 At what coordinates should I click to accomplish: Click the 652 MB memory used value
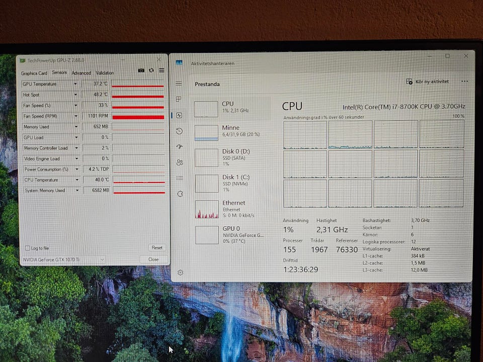point(101,127)
